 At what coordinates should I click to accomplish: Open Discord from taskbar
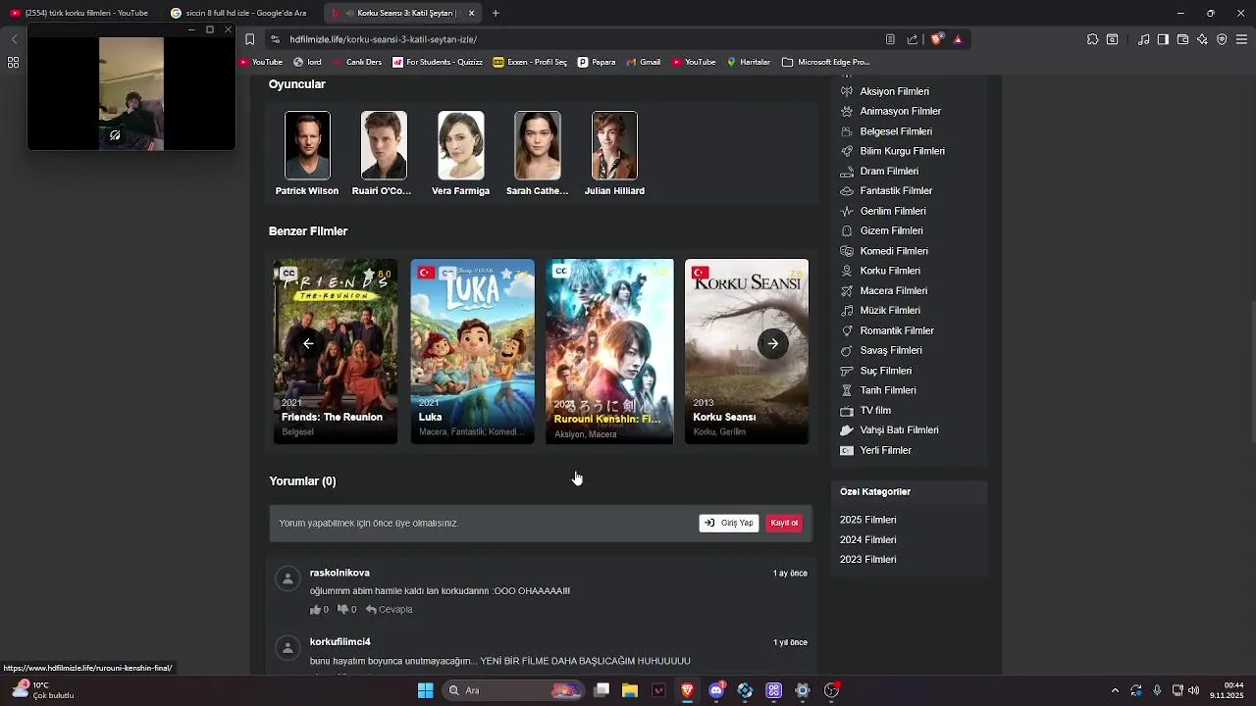pyautogui.click(x=716, y=690)
